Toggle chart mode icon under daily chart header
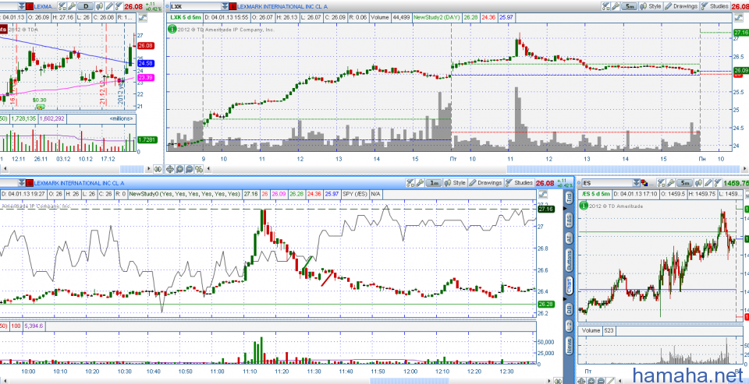749x384 pixels. pyautogui.click(x=142, y=18)
